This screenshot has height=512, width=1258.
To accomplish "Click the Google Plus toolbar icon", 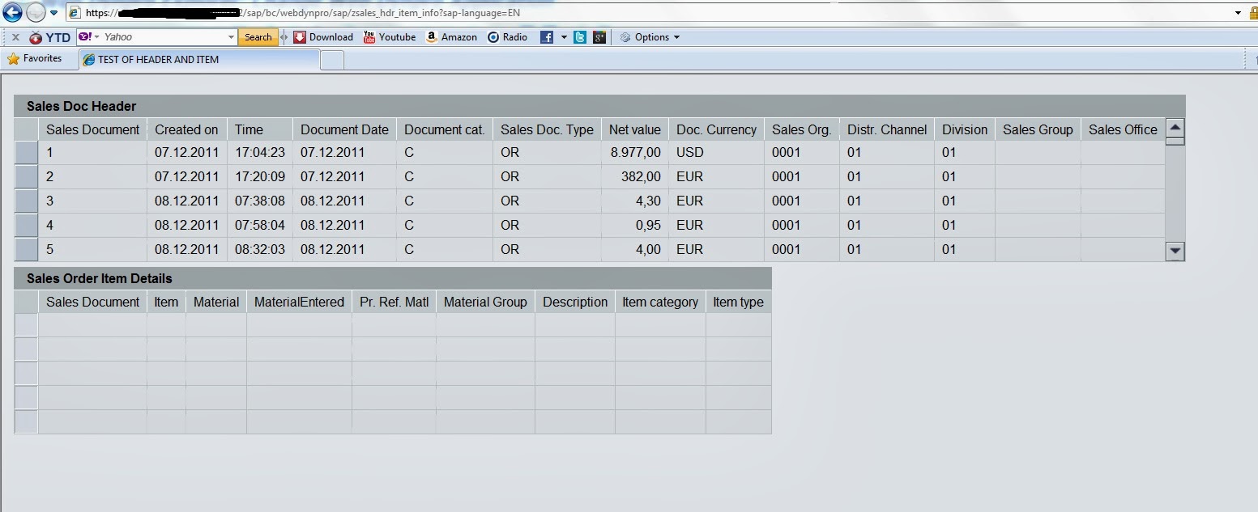I will coord(599,37).
